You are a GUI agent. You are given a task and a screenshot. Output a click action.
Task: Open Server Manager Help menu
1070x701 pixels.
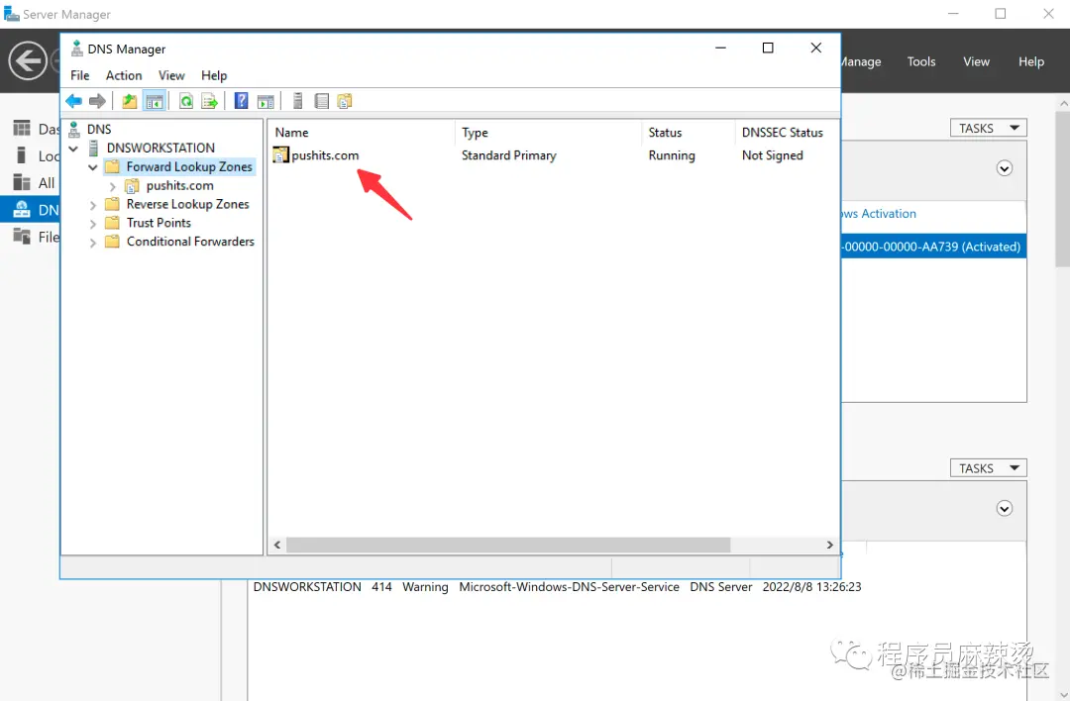point(1031,61)
